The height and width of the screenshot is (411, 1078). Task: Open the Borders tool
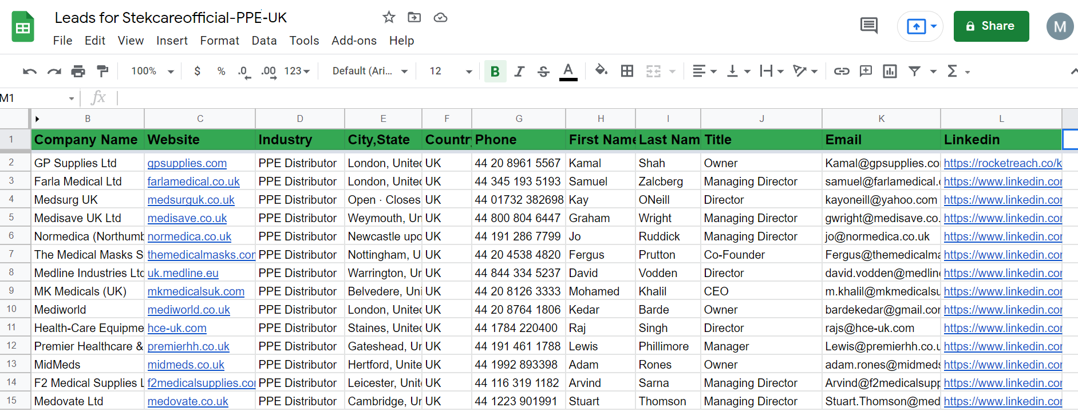coord(627,71)
